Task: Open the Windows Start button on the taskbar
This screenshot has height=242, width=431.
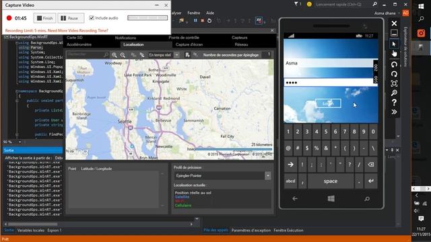Action: (x=421, y=7)
